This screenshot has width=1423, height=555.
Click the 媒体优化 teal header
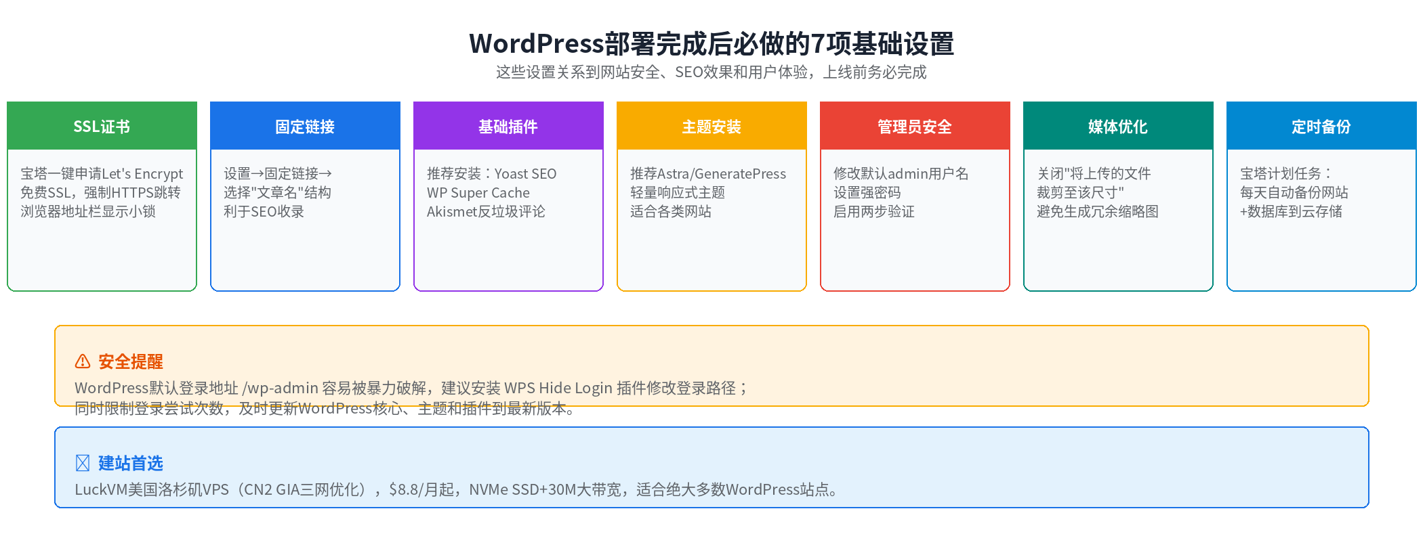pos(1118,126)
